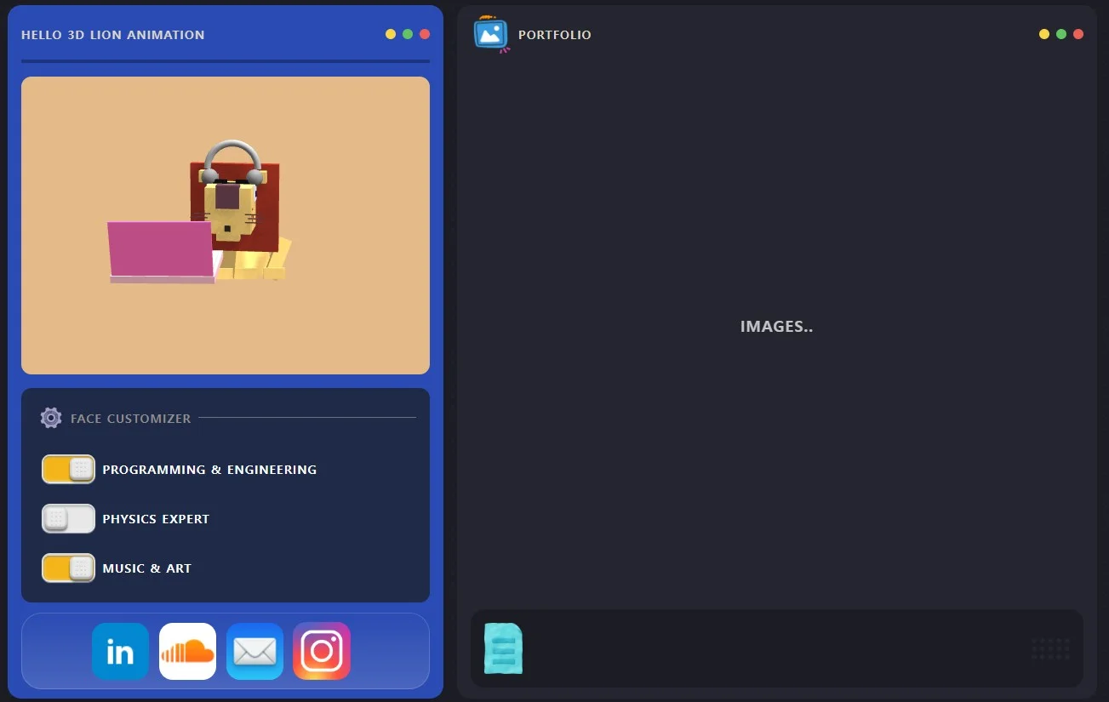Click the "HELLO 3D LION ANIMATION" title
Viewport: 1109px width, 702px height.
(113, 35)
